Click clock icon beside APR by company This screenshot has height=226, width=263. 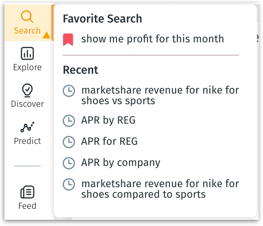pos(69,163)
